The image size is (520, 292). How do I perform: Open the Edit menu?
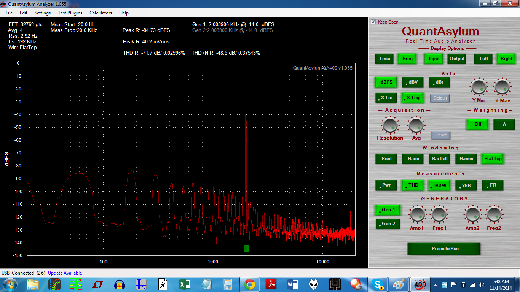(x=24, y=13)
